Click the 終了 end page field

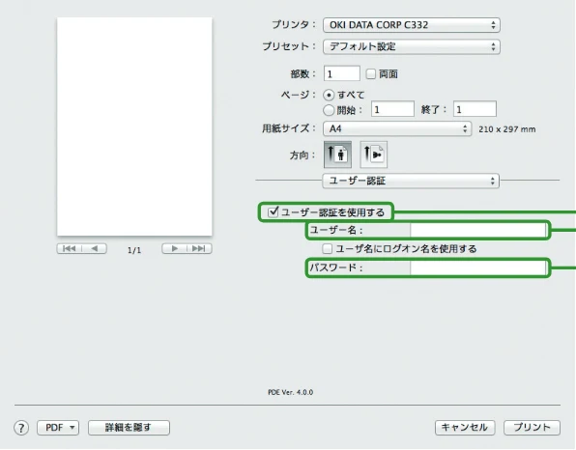click(475, 109)
